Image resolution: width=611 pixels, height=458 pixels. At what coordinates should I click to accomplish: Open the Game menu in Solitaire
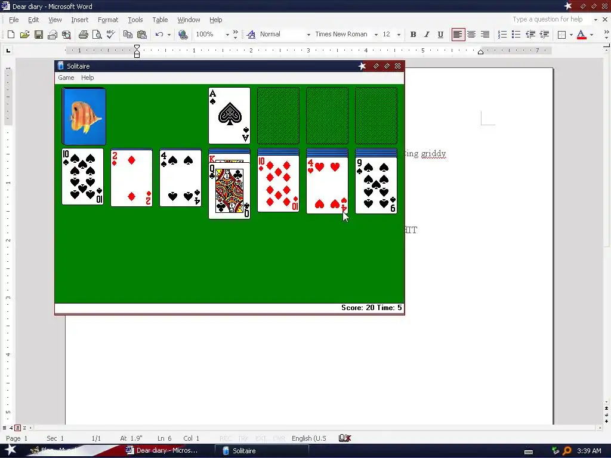[66, 78]
